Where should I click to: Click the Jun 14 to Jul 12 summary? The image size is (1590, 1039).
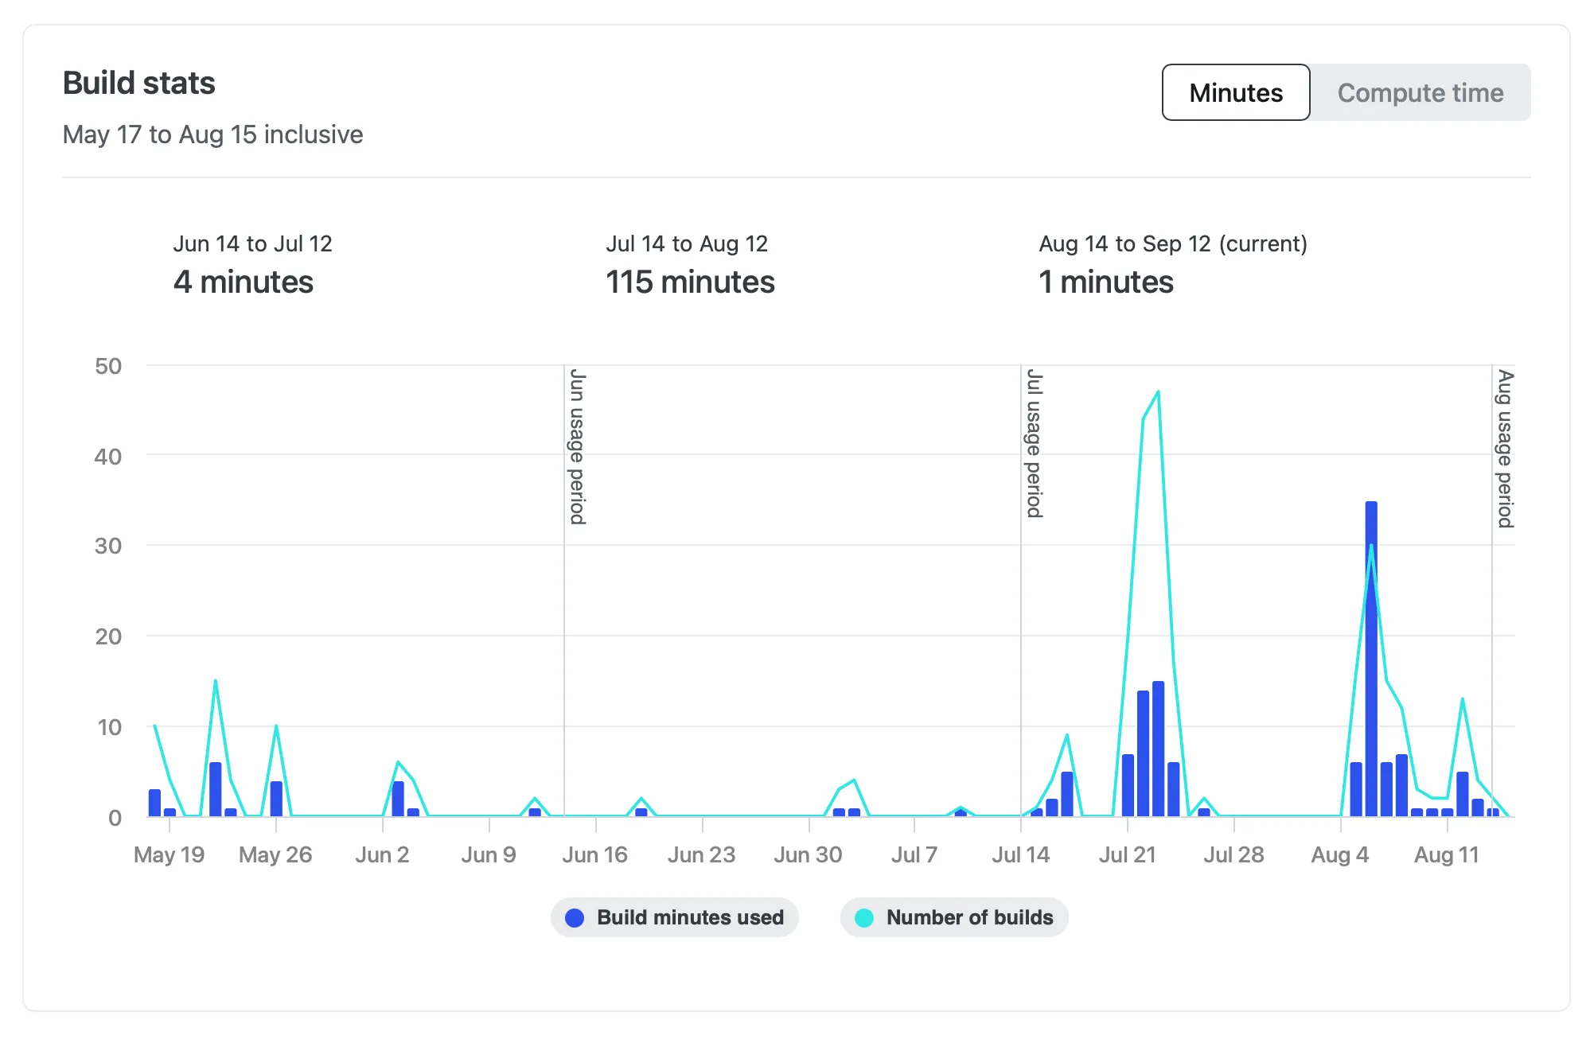tap(254, 244)
